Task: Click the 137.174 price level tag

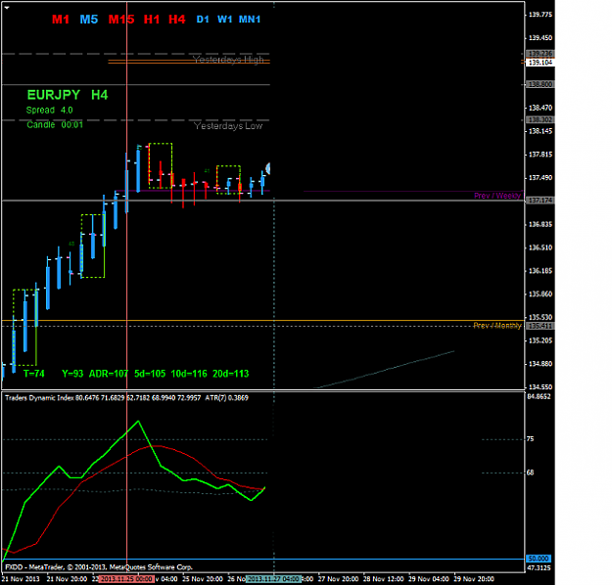Action: point(541,201)
